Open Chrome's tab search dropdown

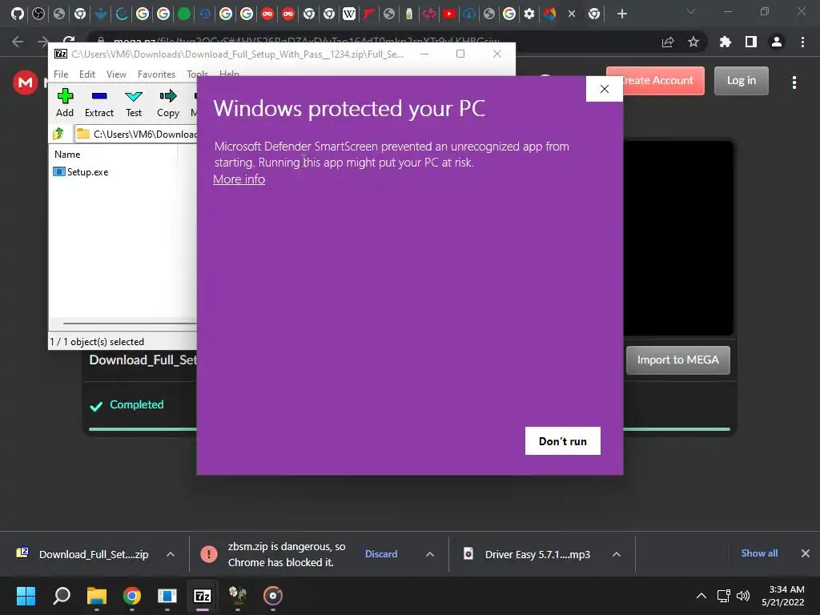click(691, 11)
